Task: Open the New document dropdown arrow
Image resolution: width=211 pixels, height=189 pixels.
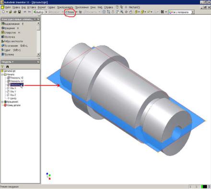Action: coord(7,12)
